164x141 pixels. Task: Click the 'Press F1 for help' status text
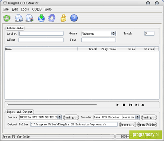tap(16, 137)
